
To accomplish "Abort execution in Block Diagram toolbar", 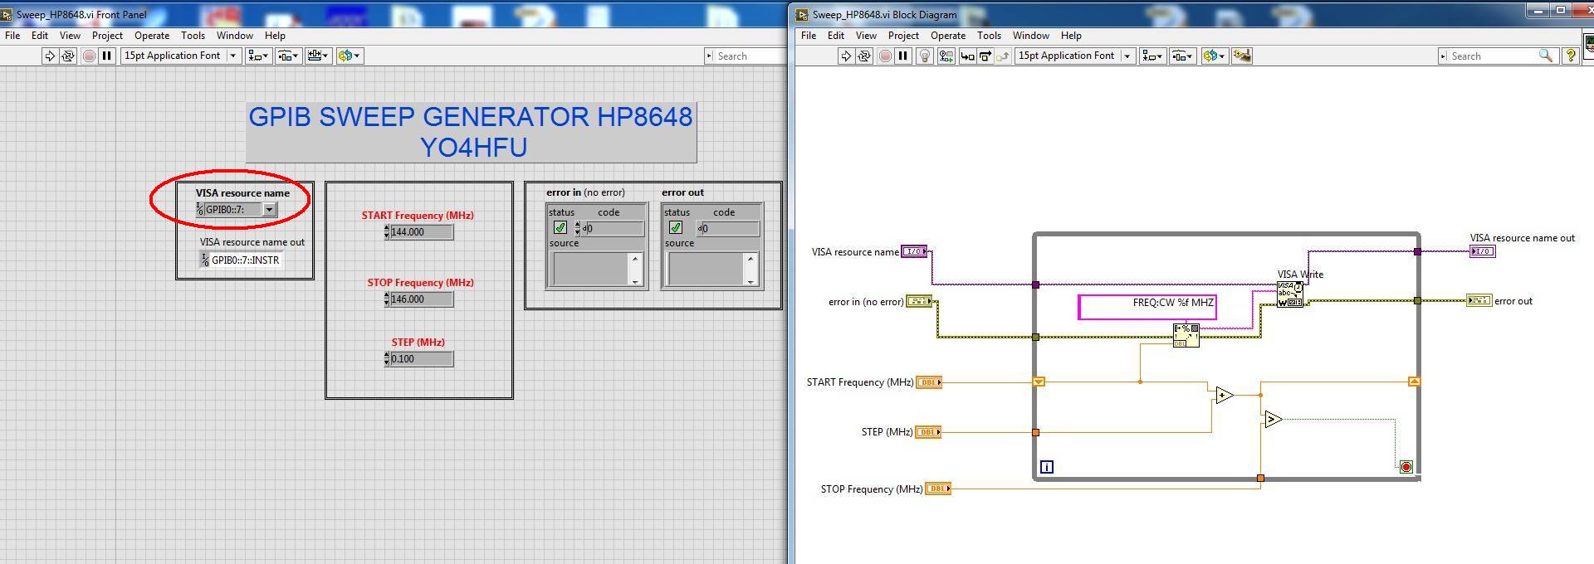I will [x=885, y=56].
